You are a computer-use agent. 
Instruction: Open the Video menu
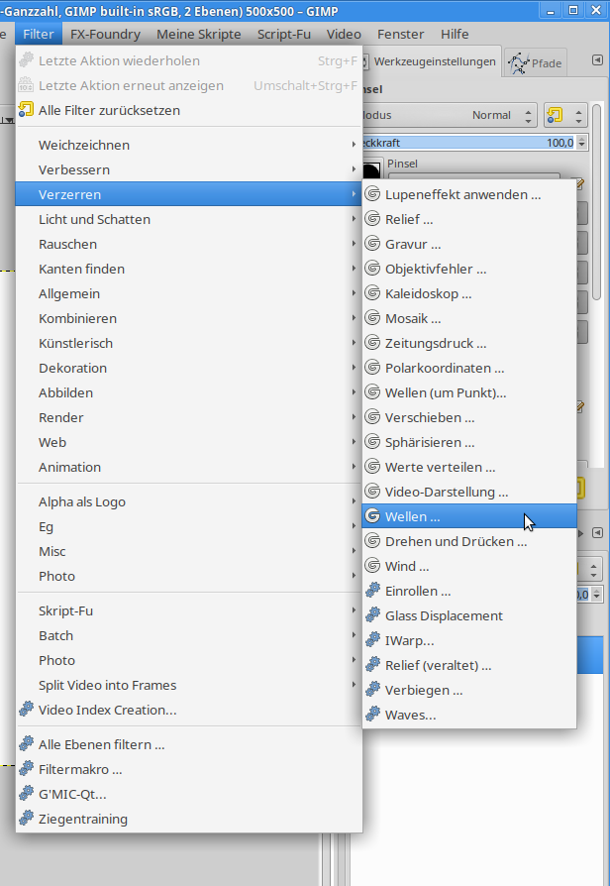[344, 34]
